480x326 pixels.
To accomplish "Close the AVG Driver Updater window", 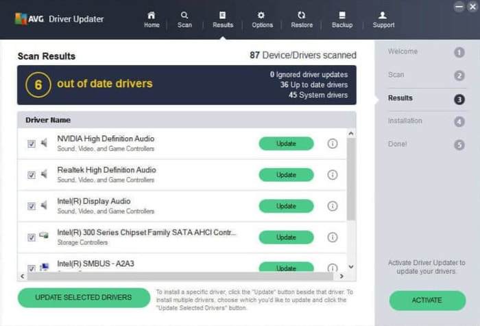I will coord(473,7).
